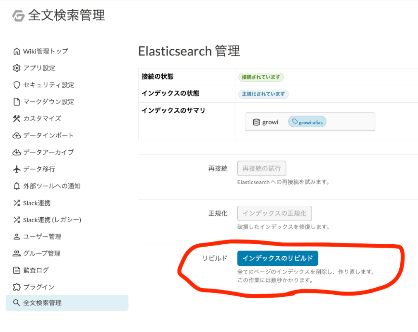Click the 接続の状態 row label
The image size is (418, 332).
(x=158, y=77)
